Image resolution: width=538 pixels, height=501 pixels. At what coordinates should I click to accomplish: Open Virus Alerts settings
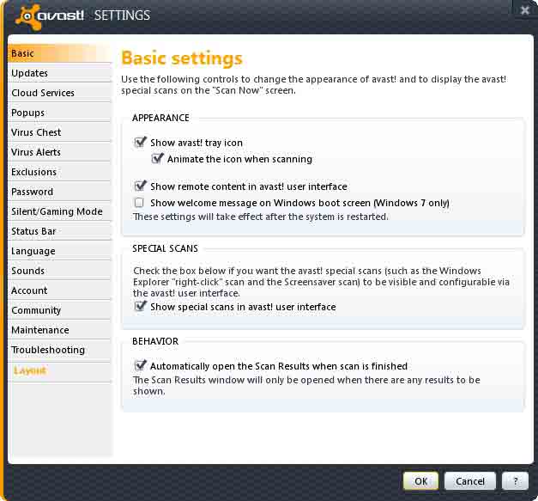click(x=59, y=152)
